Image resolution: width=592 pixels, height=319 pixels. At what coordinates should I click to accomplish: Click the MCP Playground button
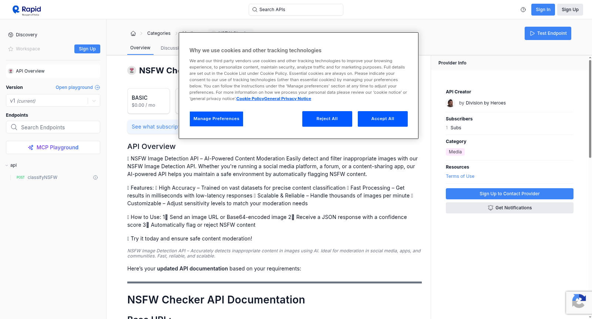tap(53, 147)
